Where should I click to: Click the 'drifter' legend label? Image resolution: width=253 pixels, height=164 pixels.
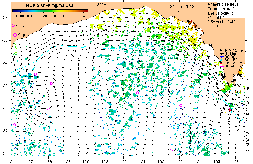[x=21, y=26]
